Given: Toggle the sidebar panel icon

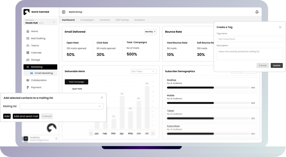Looking at the screenshot, I should (63, 12).
